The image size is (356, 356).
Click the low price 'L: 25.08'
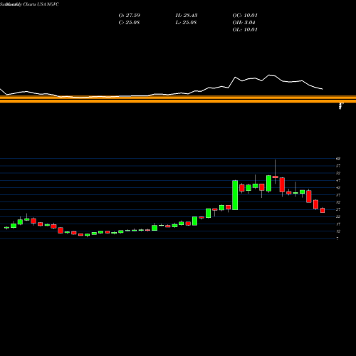point(186,23)
